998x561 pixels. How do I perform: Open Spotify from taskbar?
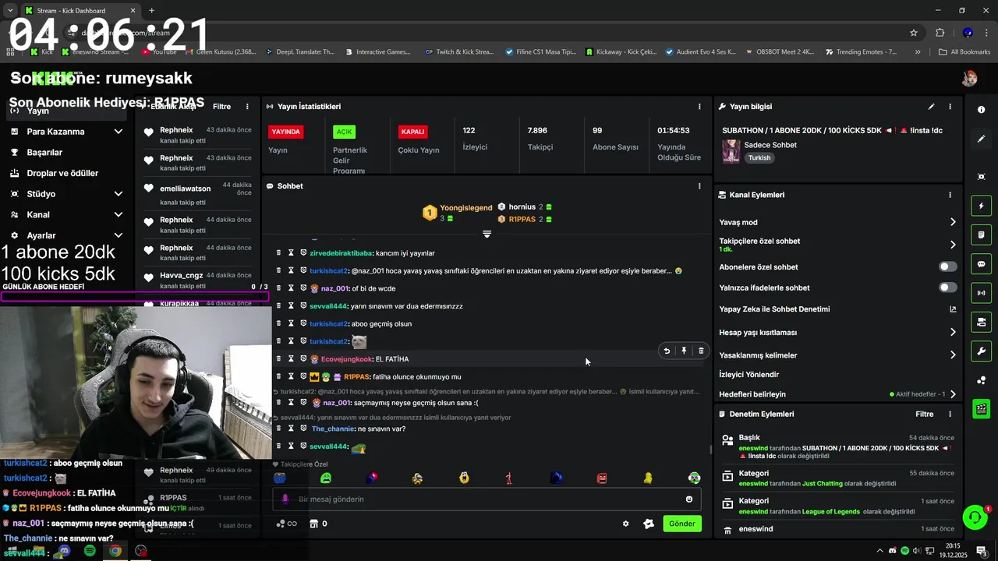[90, 551]
